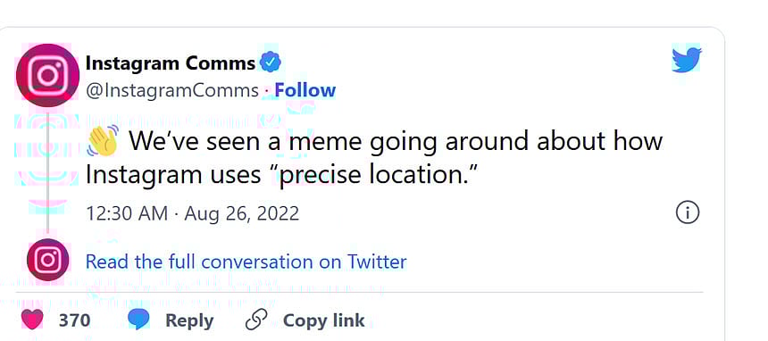Click the Copy link text label

tap(324, 320)
